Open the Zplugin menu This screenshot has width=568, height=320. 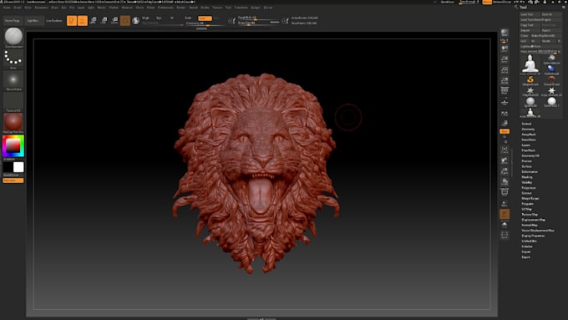pos(256,8)
